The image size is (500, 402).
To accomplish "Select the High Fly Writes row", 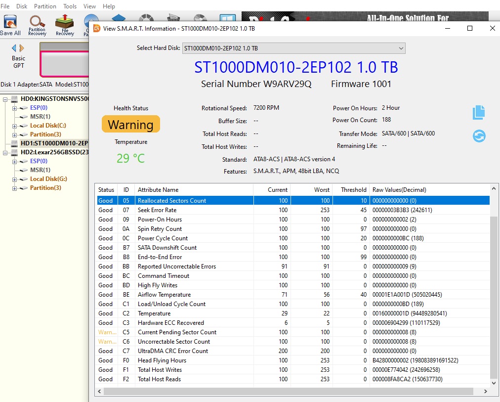I will pos(292,285).
